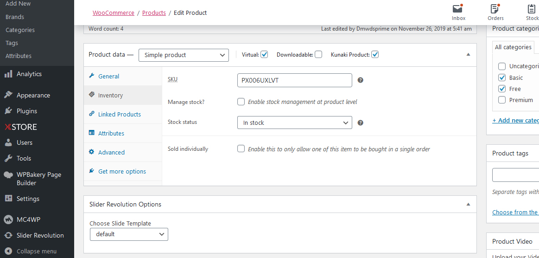Viewport: 539px width, 258px height.
Task: Open the Advanced product data tab
Action: click(123, 152)
